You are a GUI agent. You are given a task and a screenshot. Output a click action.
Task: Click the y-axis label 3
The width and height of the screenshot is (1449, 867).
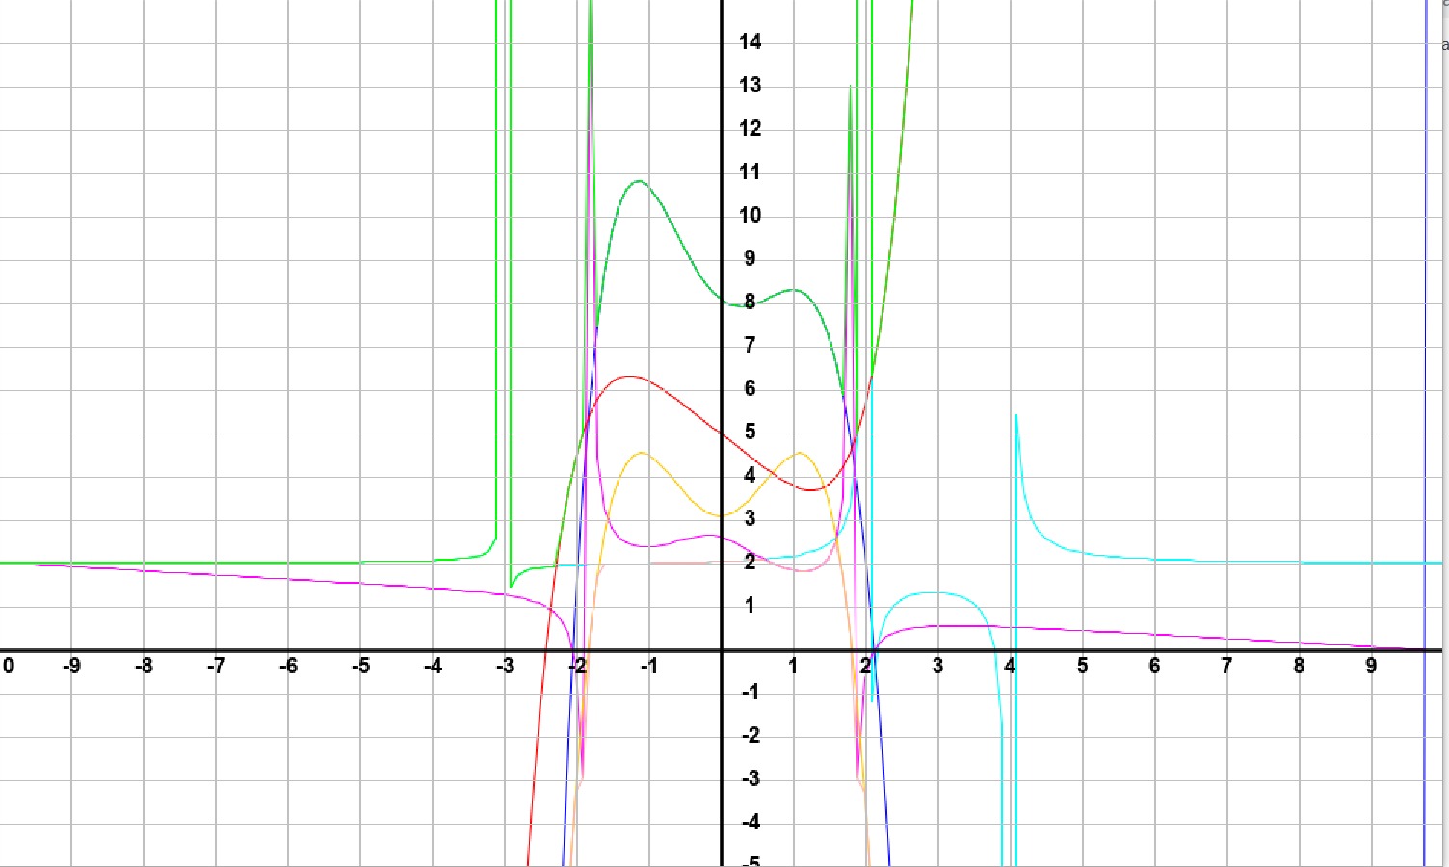[x=750, y=518]
